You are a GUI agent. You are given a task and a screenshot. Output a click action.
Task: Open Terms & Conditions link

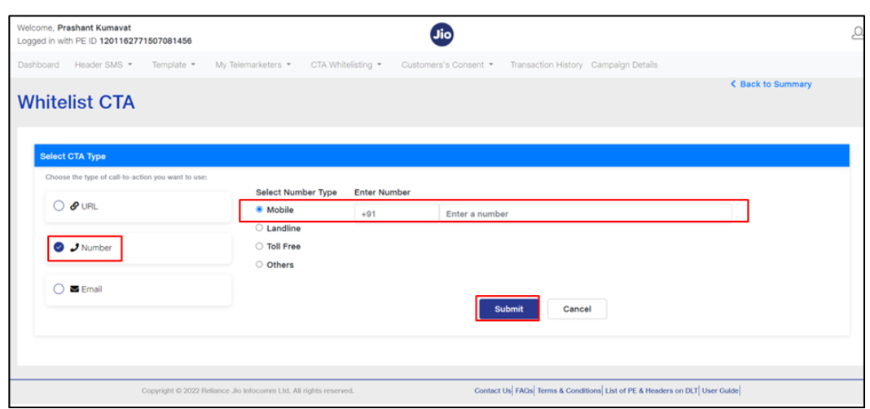click(569, 391)
